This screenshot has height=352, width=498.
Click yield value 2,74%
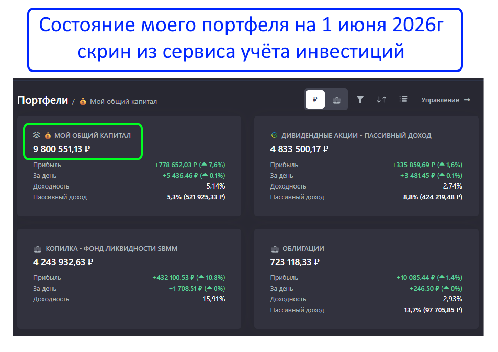click(452, 186)
